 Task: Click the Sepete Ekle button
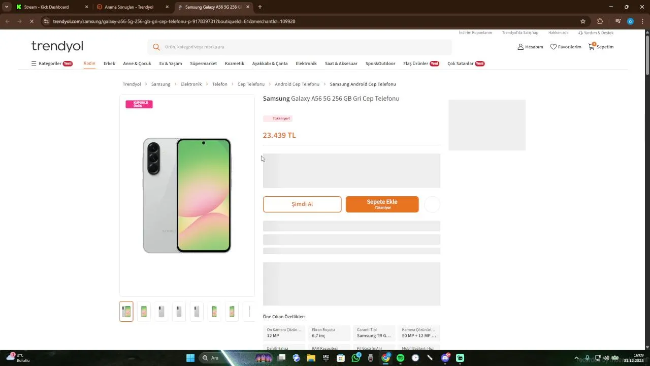click(382, 204)
